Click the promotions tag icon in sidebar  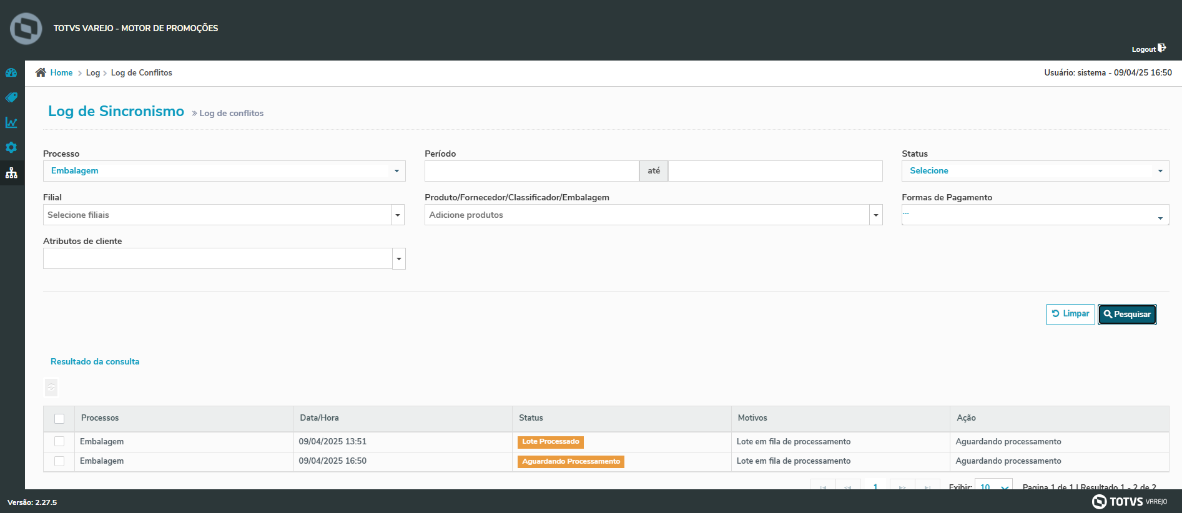pos(11,97)
